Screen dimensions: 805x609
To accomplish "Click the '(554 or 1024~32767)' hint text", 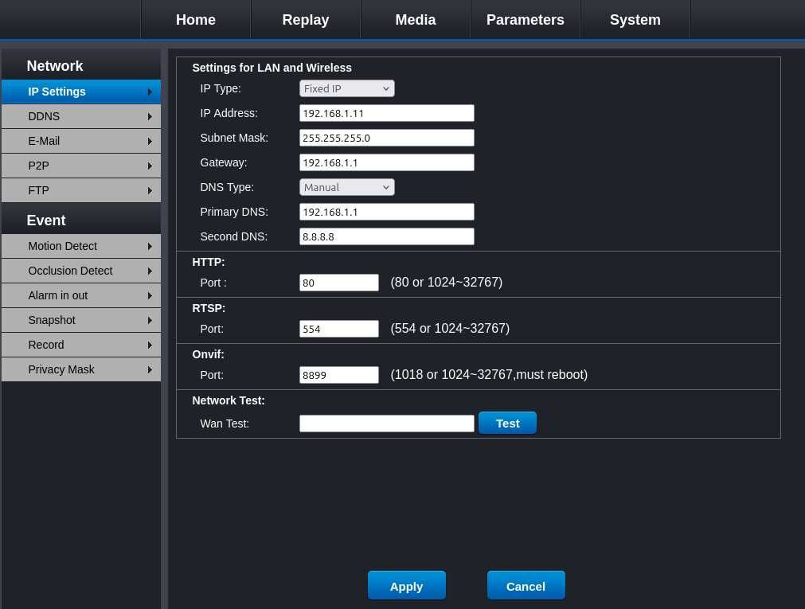I will click(450, 328).
